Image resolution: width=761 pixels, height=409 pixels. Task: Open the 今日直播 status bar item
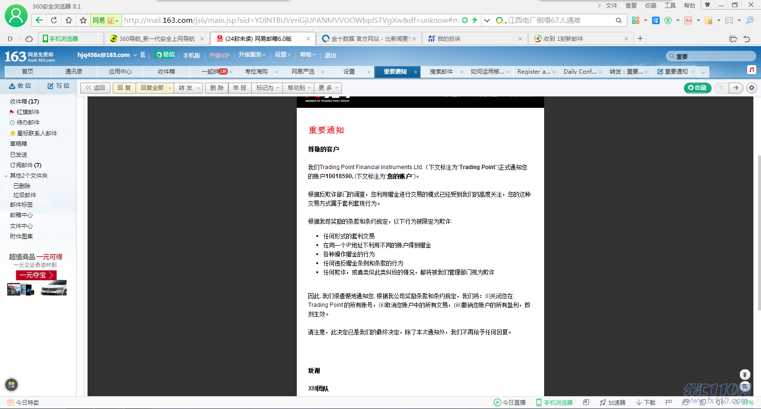pyautogui.click(x=509, y=402)
